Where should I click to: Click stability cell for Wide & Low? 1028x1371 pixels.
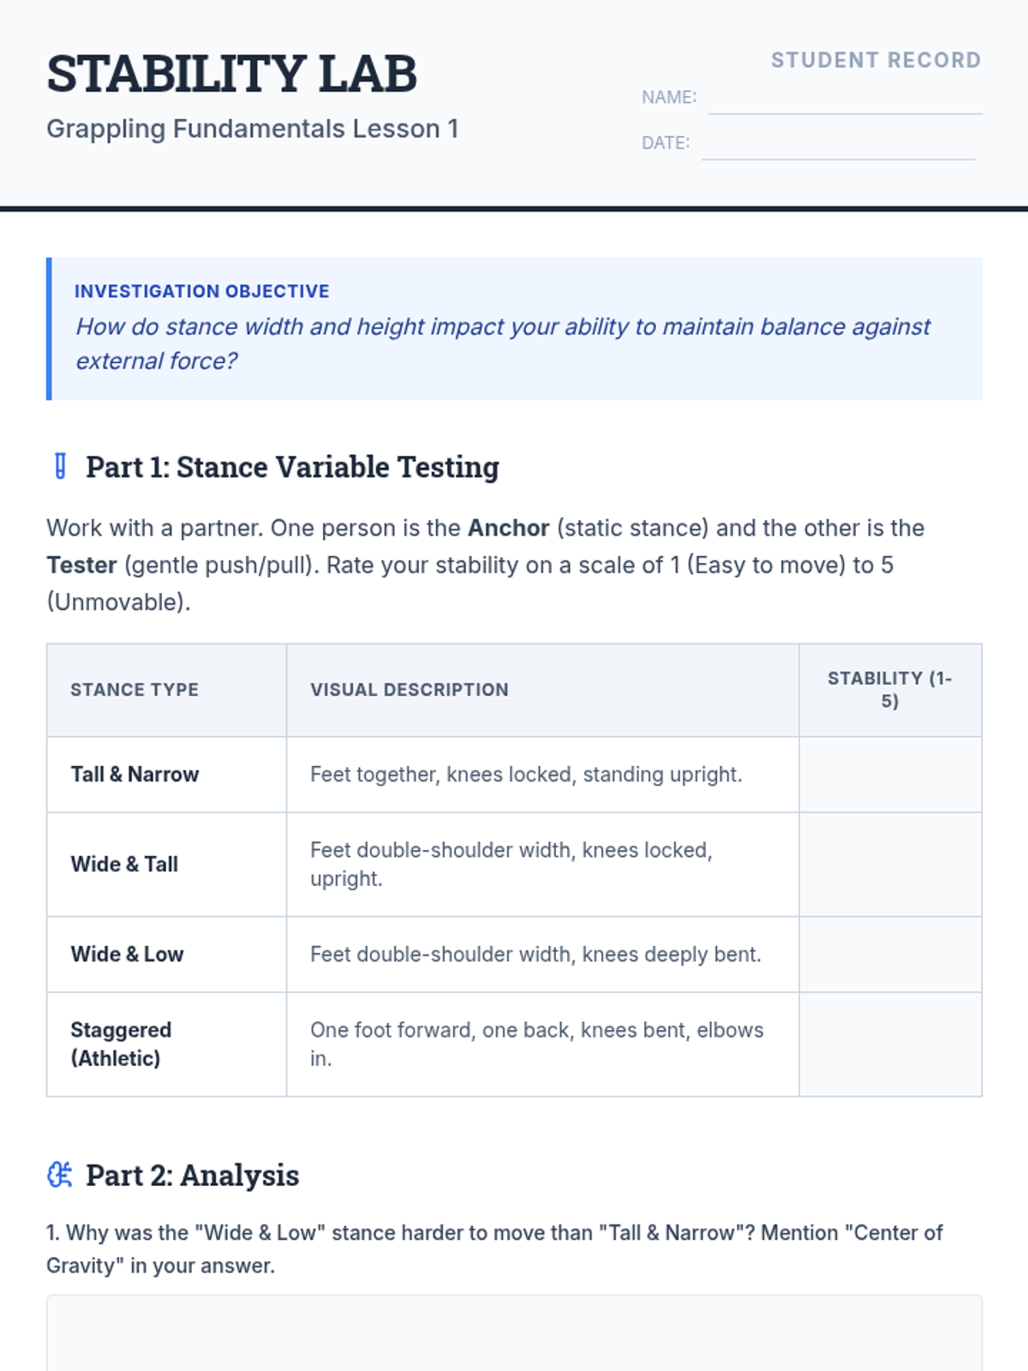tap(890, 955)
